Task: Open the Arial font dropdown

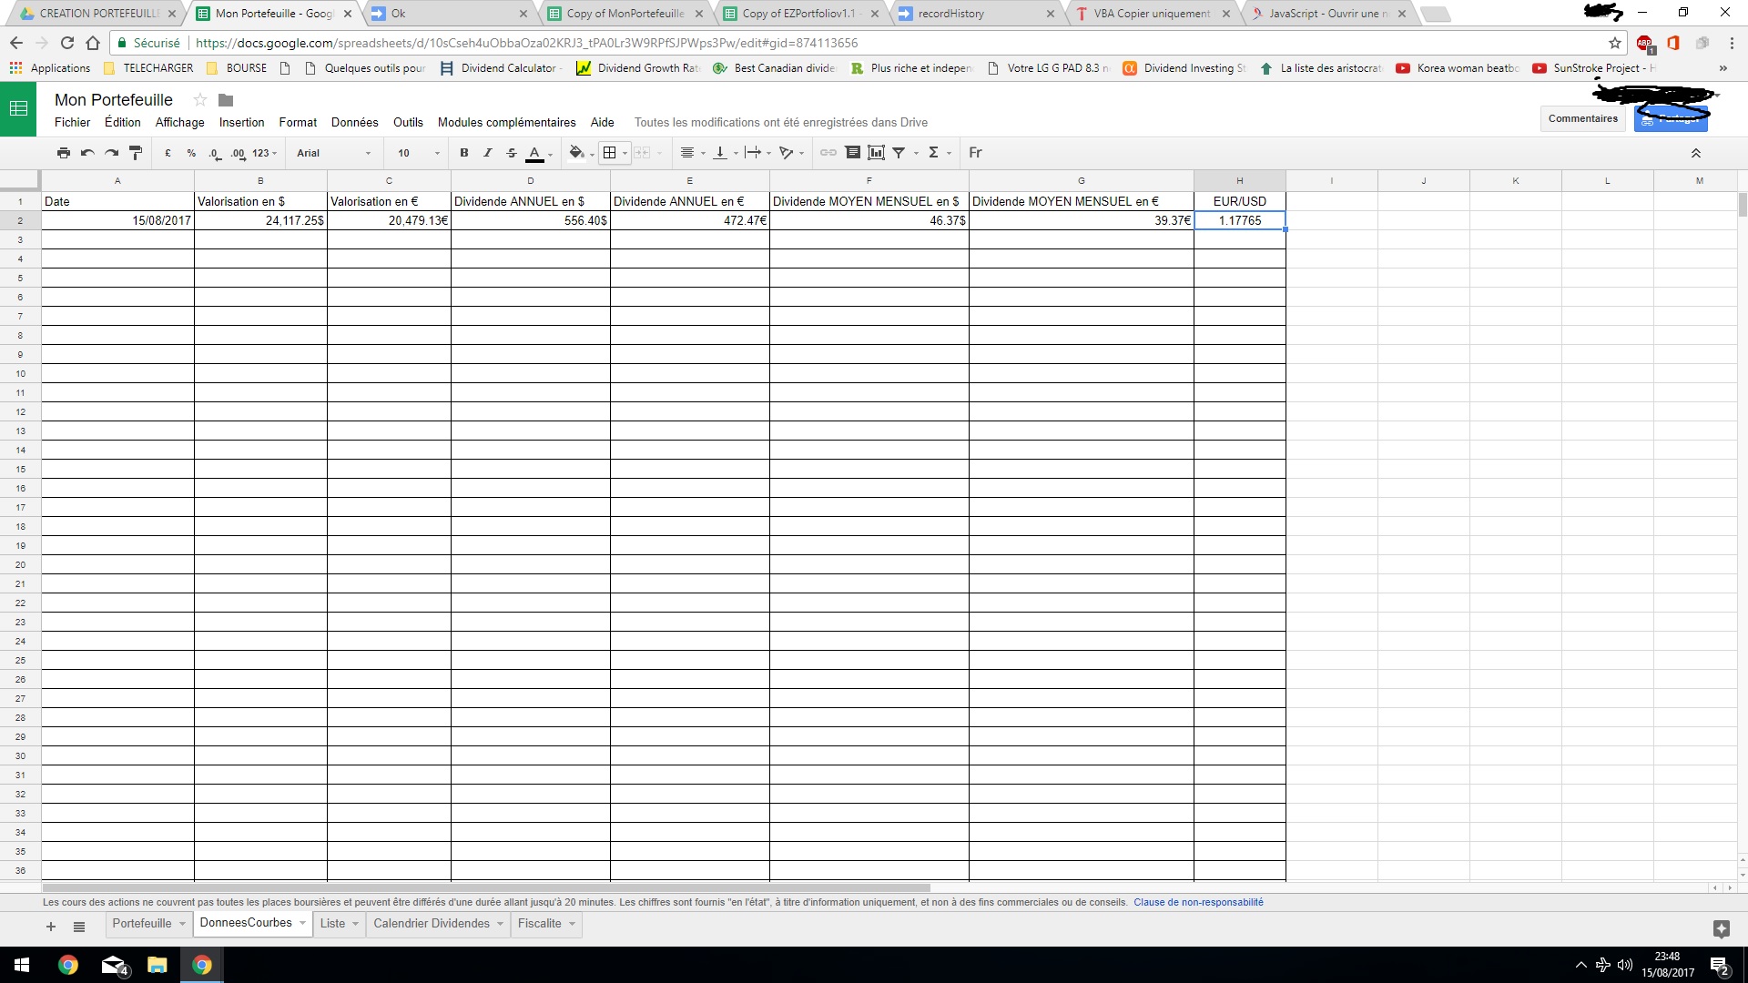Action: point(333,153)
